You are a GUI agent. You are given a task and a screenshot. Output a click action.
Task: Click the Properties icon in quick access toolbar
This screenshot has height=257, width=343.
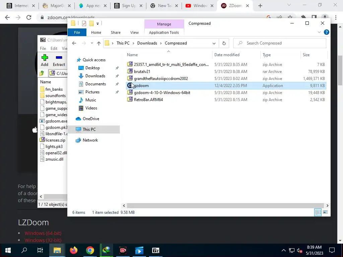[x=84, y=23]
